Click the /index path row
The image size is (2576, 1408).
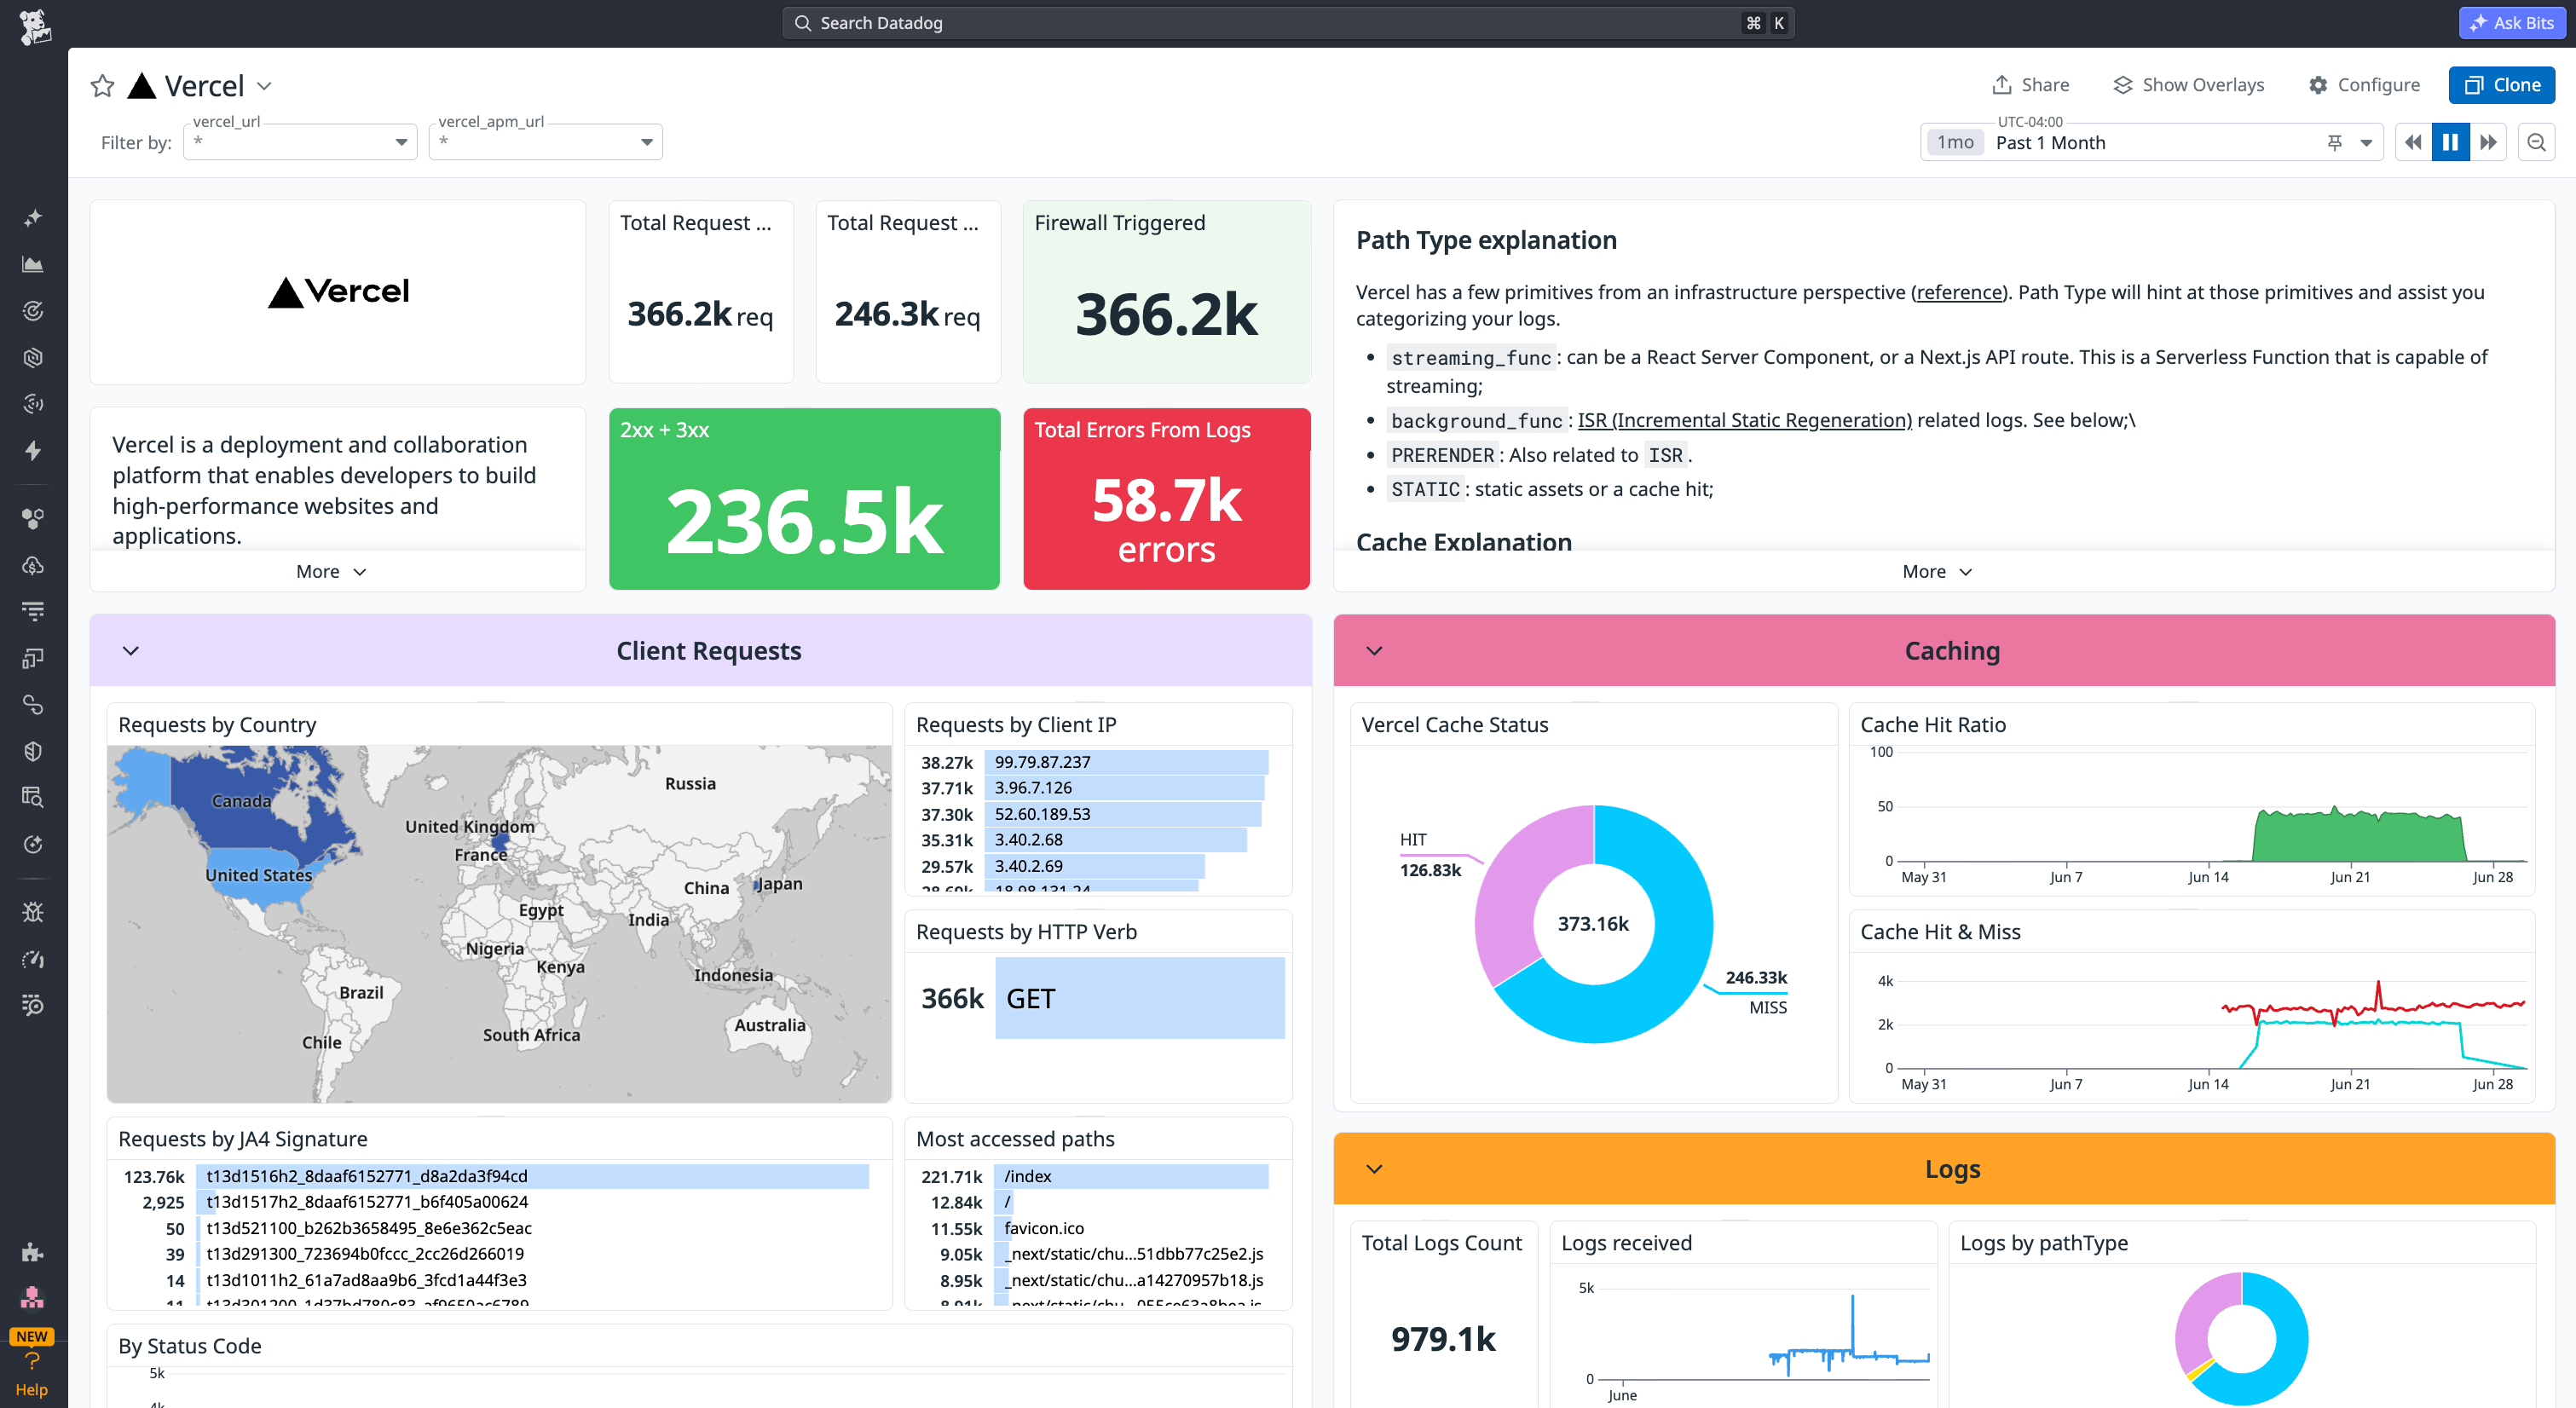click(x=1094, y=1176)
